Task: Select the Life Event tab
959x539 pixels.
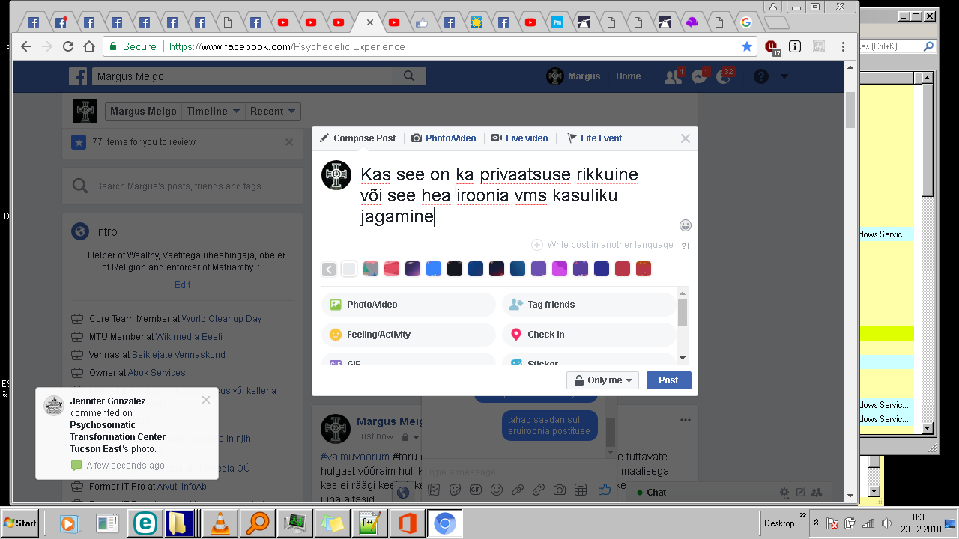Action: point(594,138)
